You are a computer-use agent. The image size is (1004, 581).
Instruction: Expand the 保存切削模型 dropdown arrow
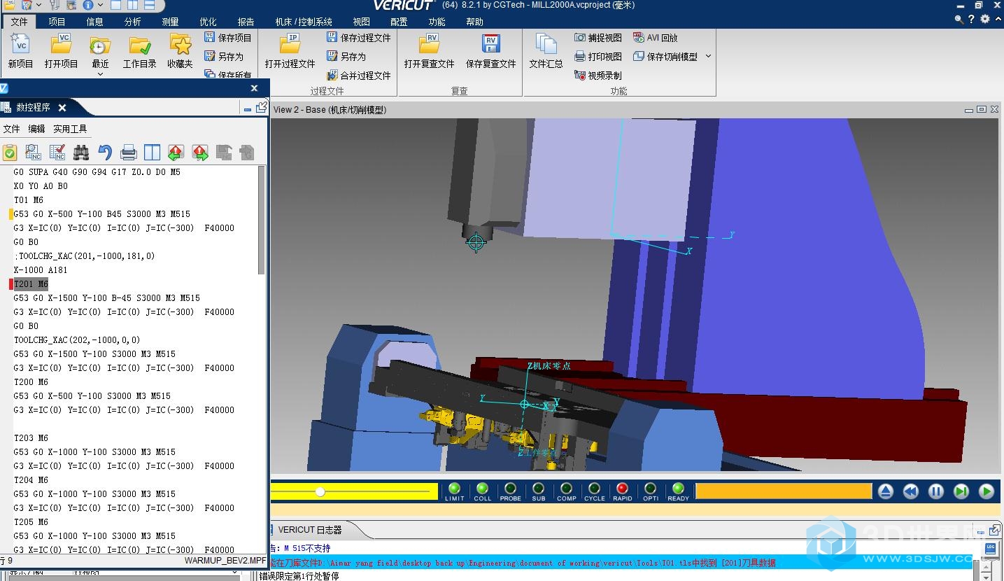tap(708, 57)
